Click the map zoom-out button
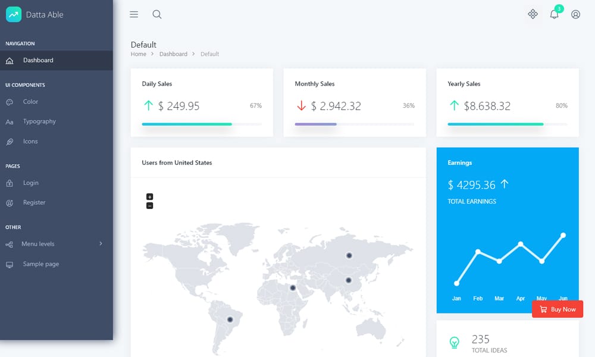The width and height of the screenshot is (595, 357). coord(149,206)
